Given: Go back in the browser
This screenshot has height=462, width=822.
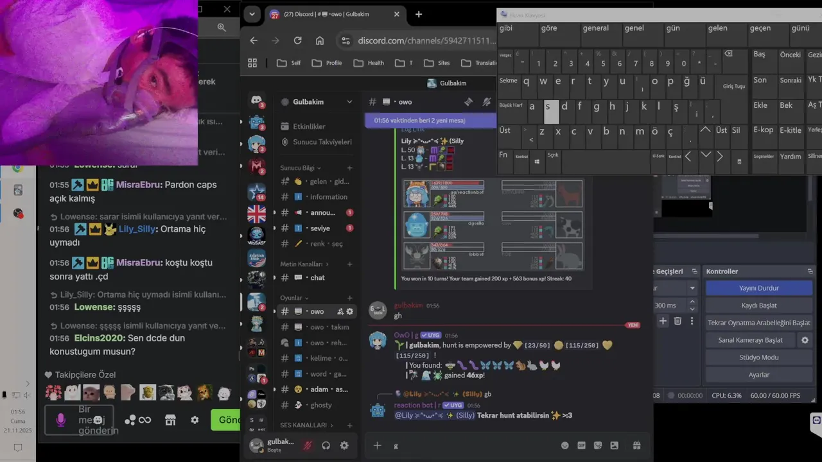Looking at the screenshot, I should (254, 40).
